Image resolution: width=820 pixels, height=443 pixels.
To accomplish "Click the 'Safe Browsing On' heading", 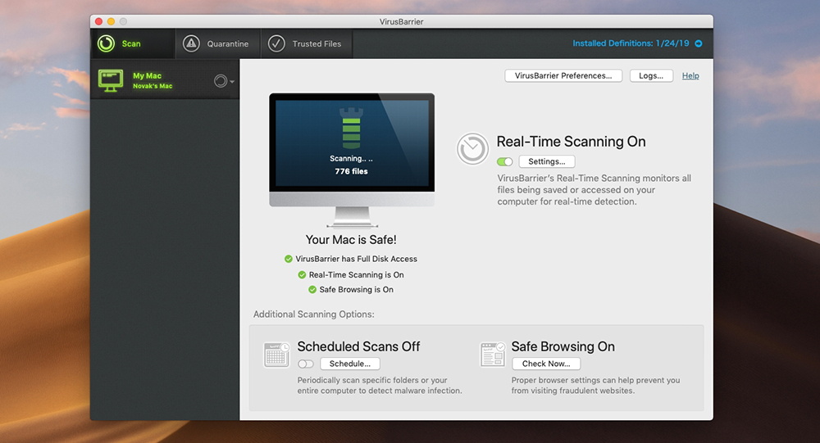I will point(563,346).
